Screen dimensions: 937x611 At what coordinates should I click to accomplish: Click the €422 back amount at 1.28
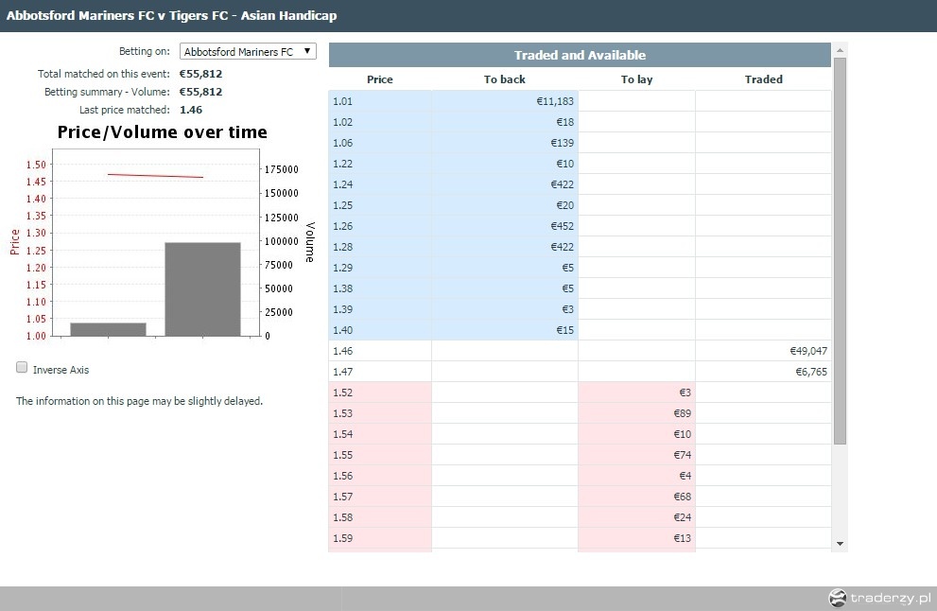pyautogui.click(x=562, y=246)
